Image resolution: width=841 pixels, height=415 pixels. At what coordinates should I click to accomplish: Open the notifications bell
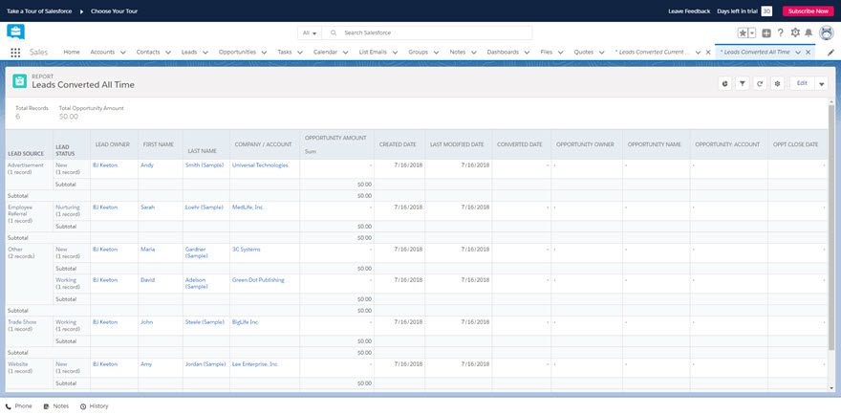pyautogui.click(x=809, y=33)
